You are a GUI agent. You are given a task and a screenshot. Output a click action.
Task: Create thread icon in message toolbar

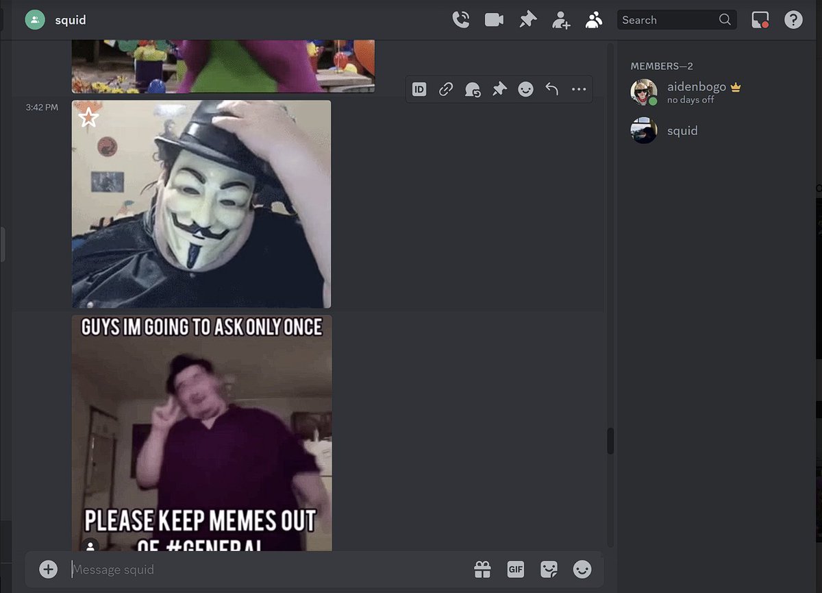[x=473, y=89]
